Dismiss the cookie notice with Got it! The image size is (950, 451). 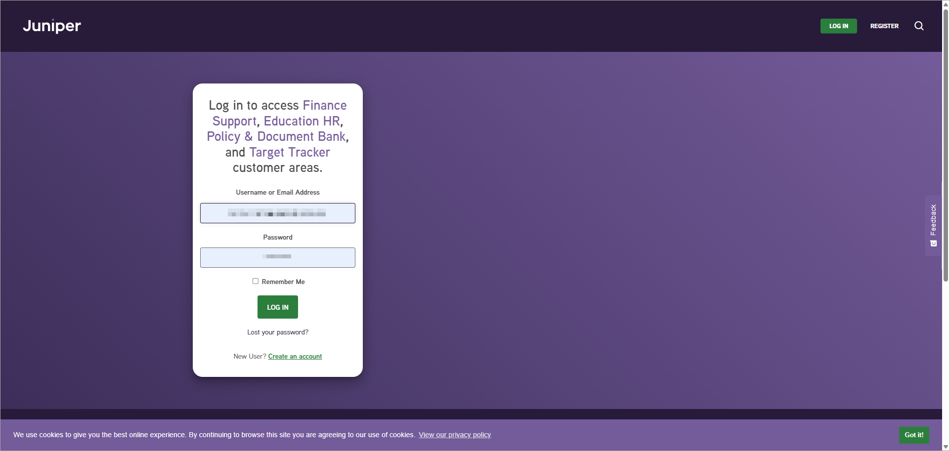914,435
